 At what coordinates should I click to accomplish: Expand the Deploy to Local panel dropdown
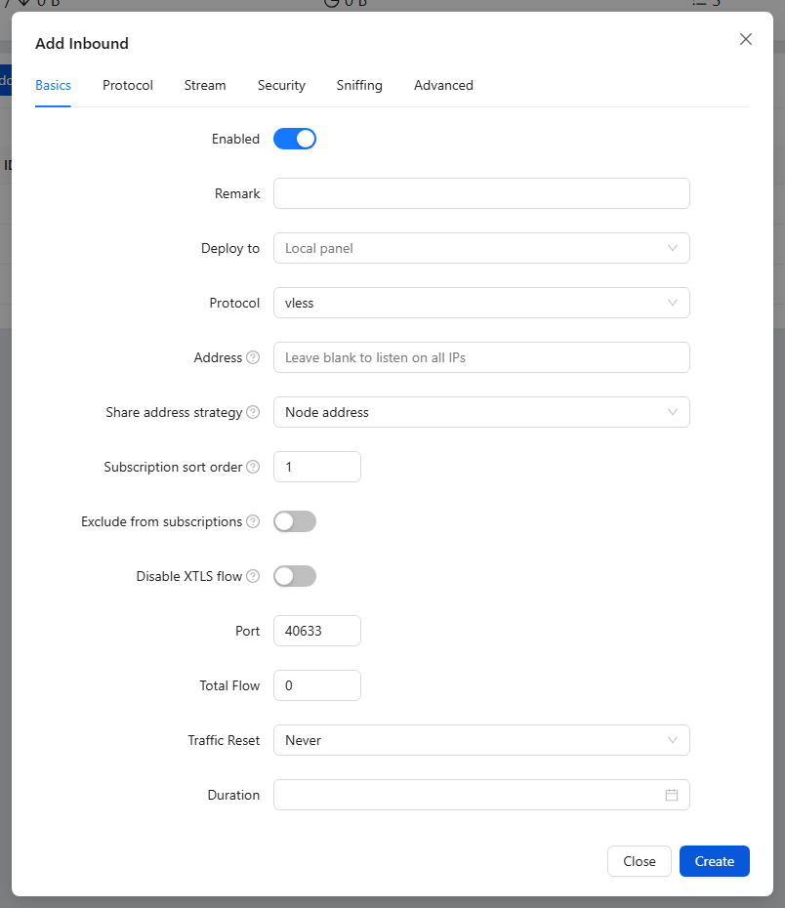[x=481, y=248]
